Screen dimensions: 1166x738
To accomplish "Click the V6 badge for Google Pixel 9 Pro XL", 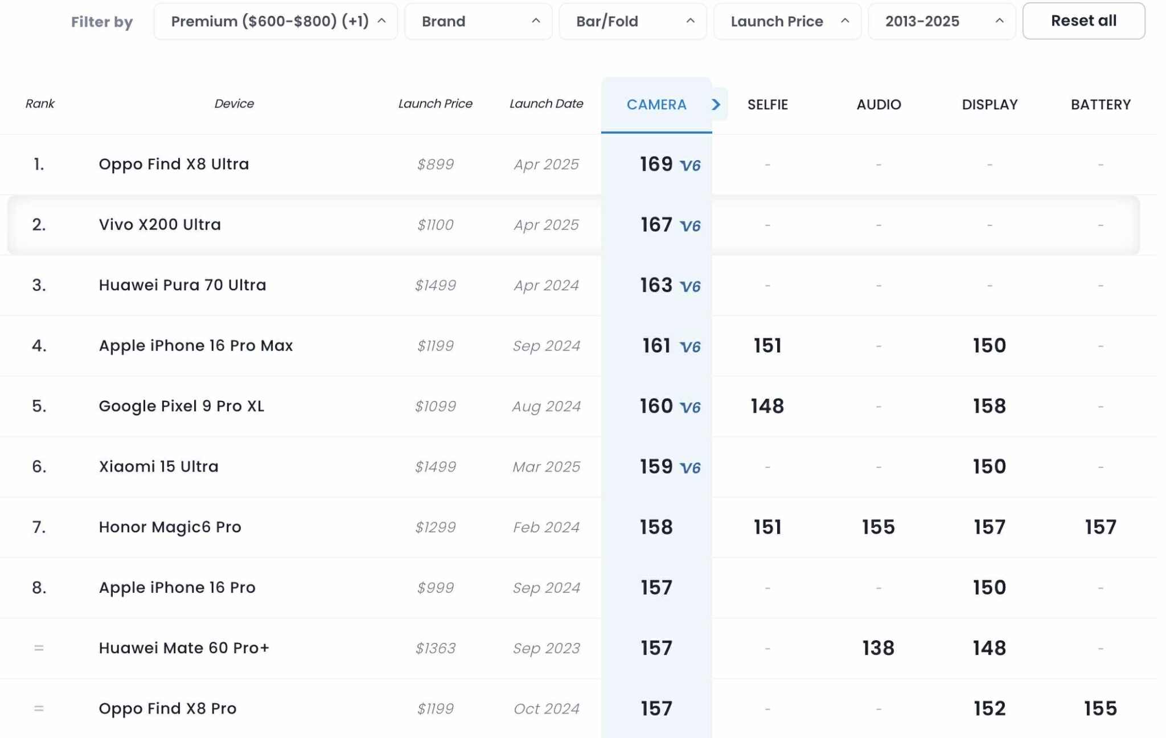I will (x=690, y=407).
